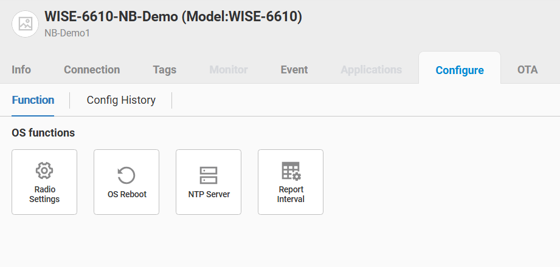Image resolution: width=560 pixels, height=267 pixels.
Task: Click the NB-Demo1 subtitle text
Action: pyautogui.click(x=67, y=33)
